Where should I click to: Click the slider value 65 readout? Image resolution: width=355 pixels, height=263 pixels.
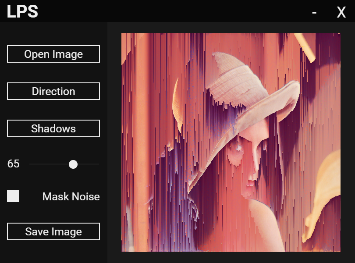click(x=13, y=163)
